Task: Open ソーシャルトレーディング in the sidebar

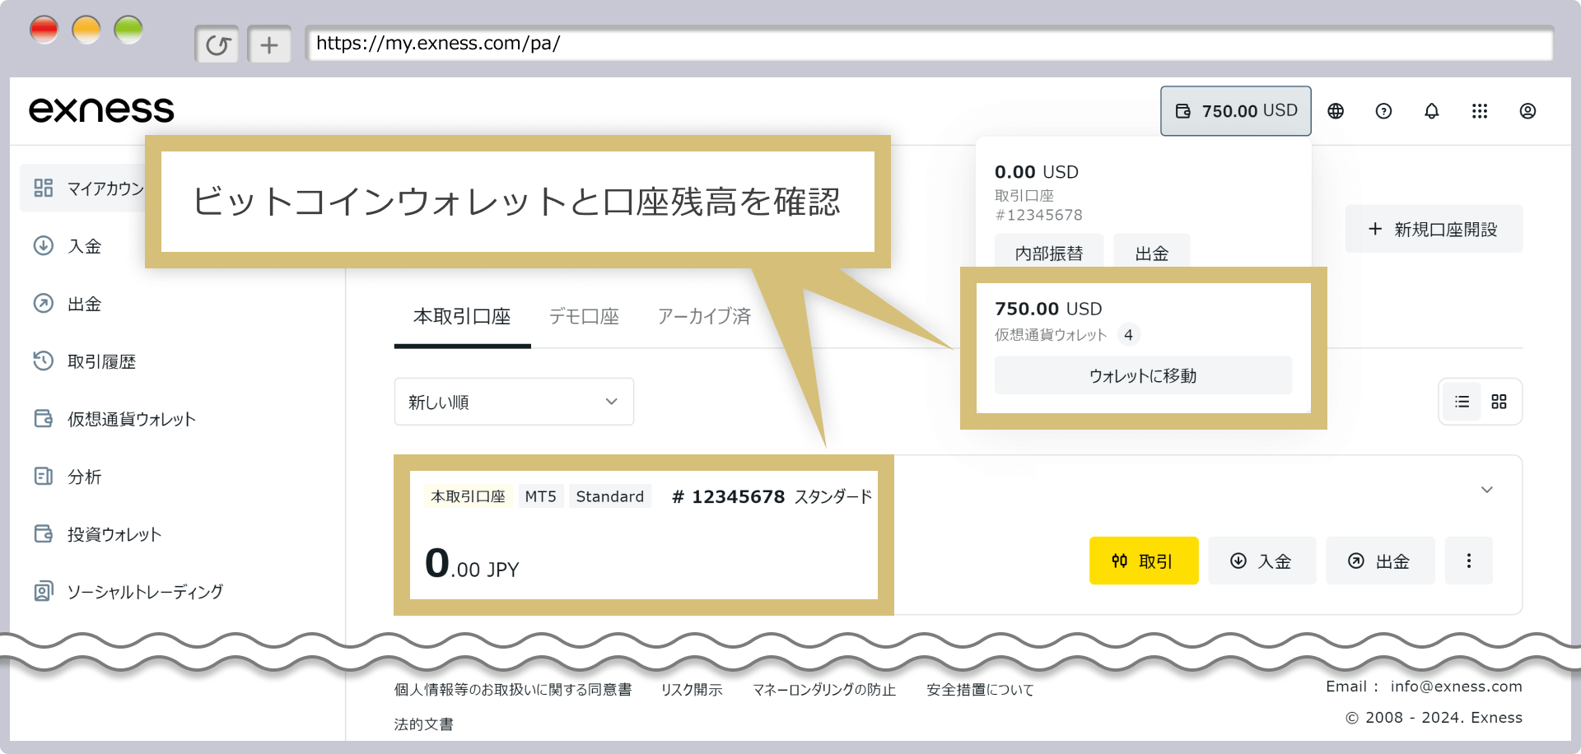Action: [x=145, y=592]
